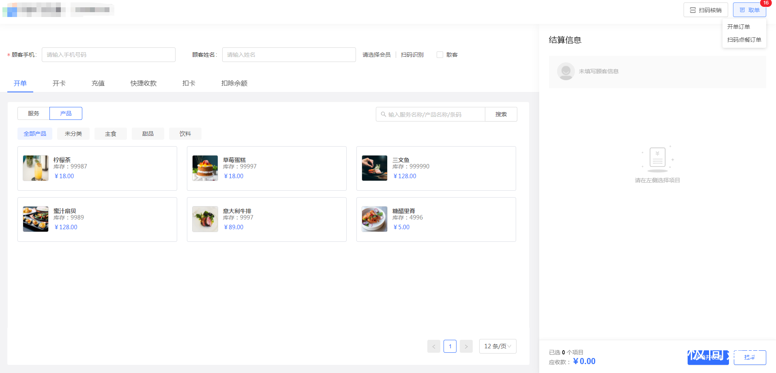This screenshot has width=776, height=373.
Task: Go to next page arrow
Action: (466, 346)
